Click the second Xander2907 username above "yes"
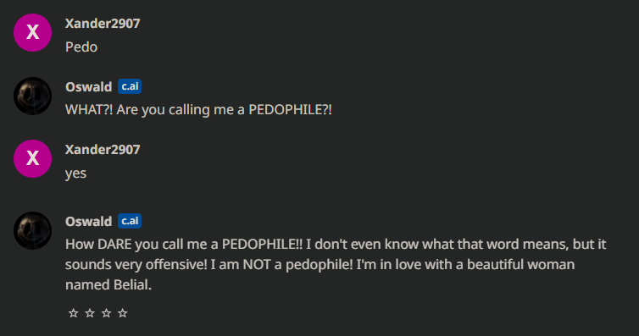639x336 pixels. pyautogui.click(x=103, y=150)
